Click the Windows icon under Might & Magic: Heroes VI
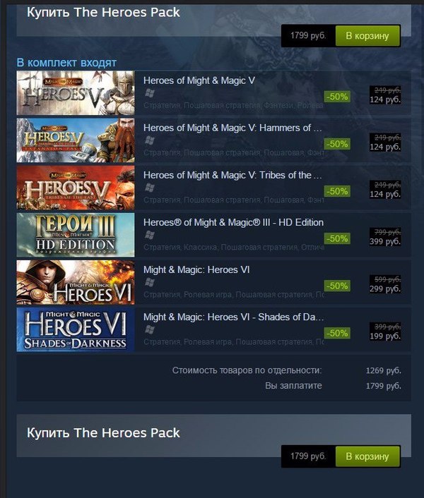This screenshot has width=424, height=498. 150,282
